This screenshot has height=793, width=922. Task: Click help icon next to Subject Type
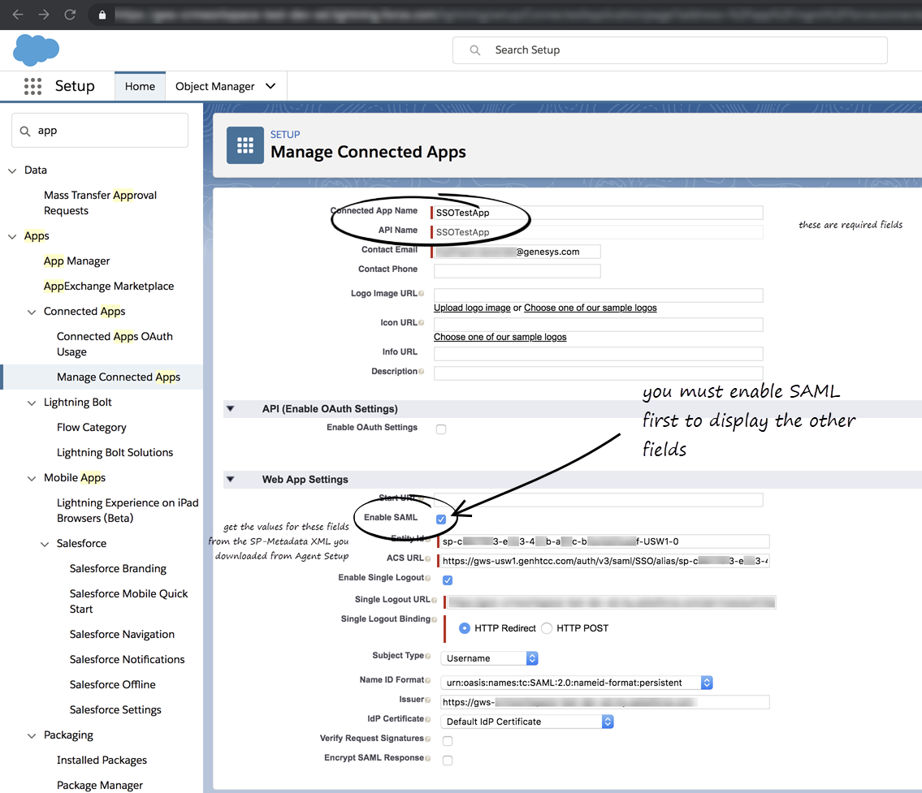(427, 656)
